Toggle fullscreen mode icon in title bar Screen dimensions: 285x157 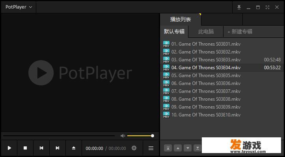pos(267,7)
